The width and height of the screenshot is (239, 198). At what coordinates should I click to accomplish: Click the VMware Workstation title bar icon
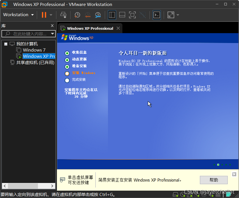tap(5, 5)
